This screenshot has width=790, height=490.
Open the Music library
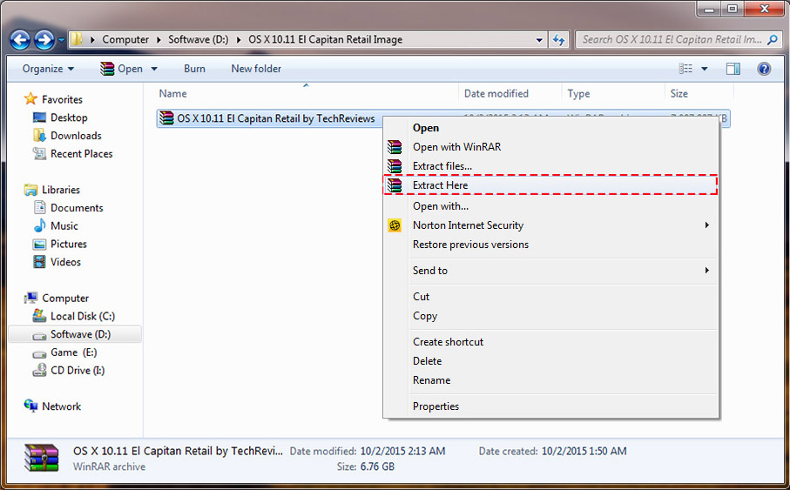click(x=64, y=225)
